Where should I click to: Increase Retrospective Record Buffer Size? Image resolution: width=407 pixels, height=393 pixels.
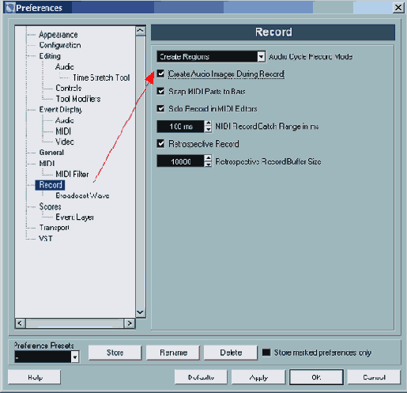click(208, 158)
